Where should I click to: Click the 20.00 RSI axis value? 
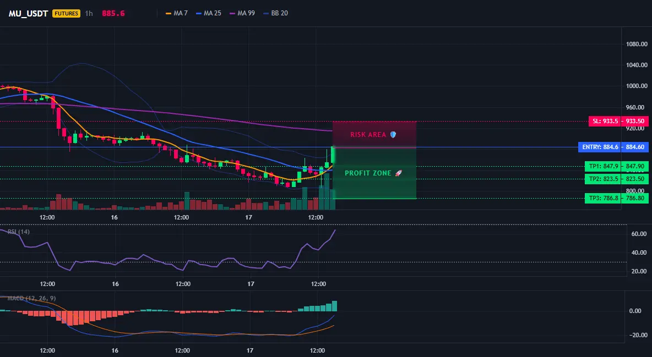[x=639, y=271]
